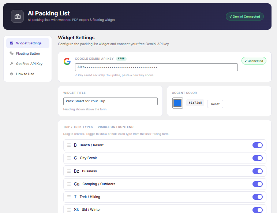Click the 'Drag to reorder' instruction text
Screen dimensions: 277x213
click(x=116, y=134)
